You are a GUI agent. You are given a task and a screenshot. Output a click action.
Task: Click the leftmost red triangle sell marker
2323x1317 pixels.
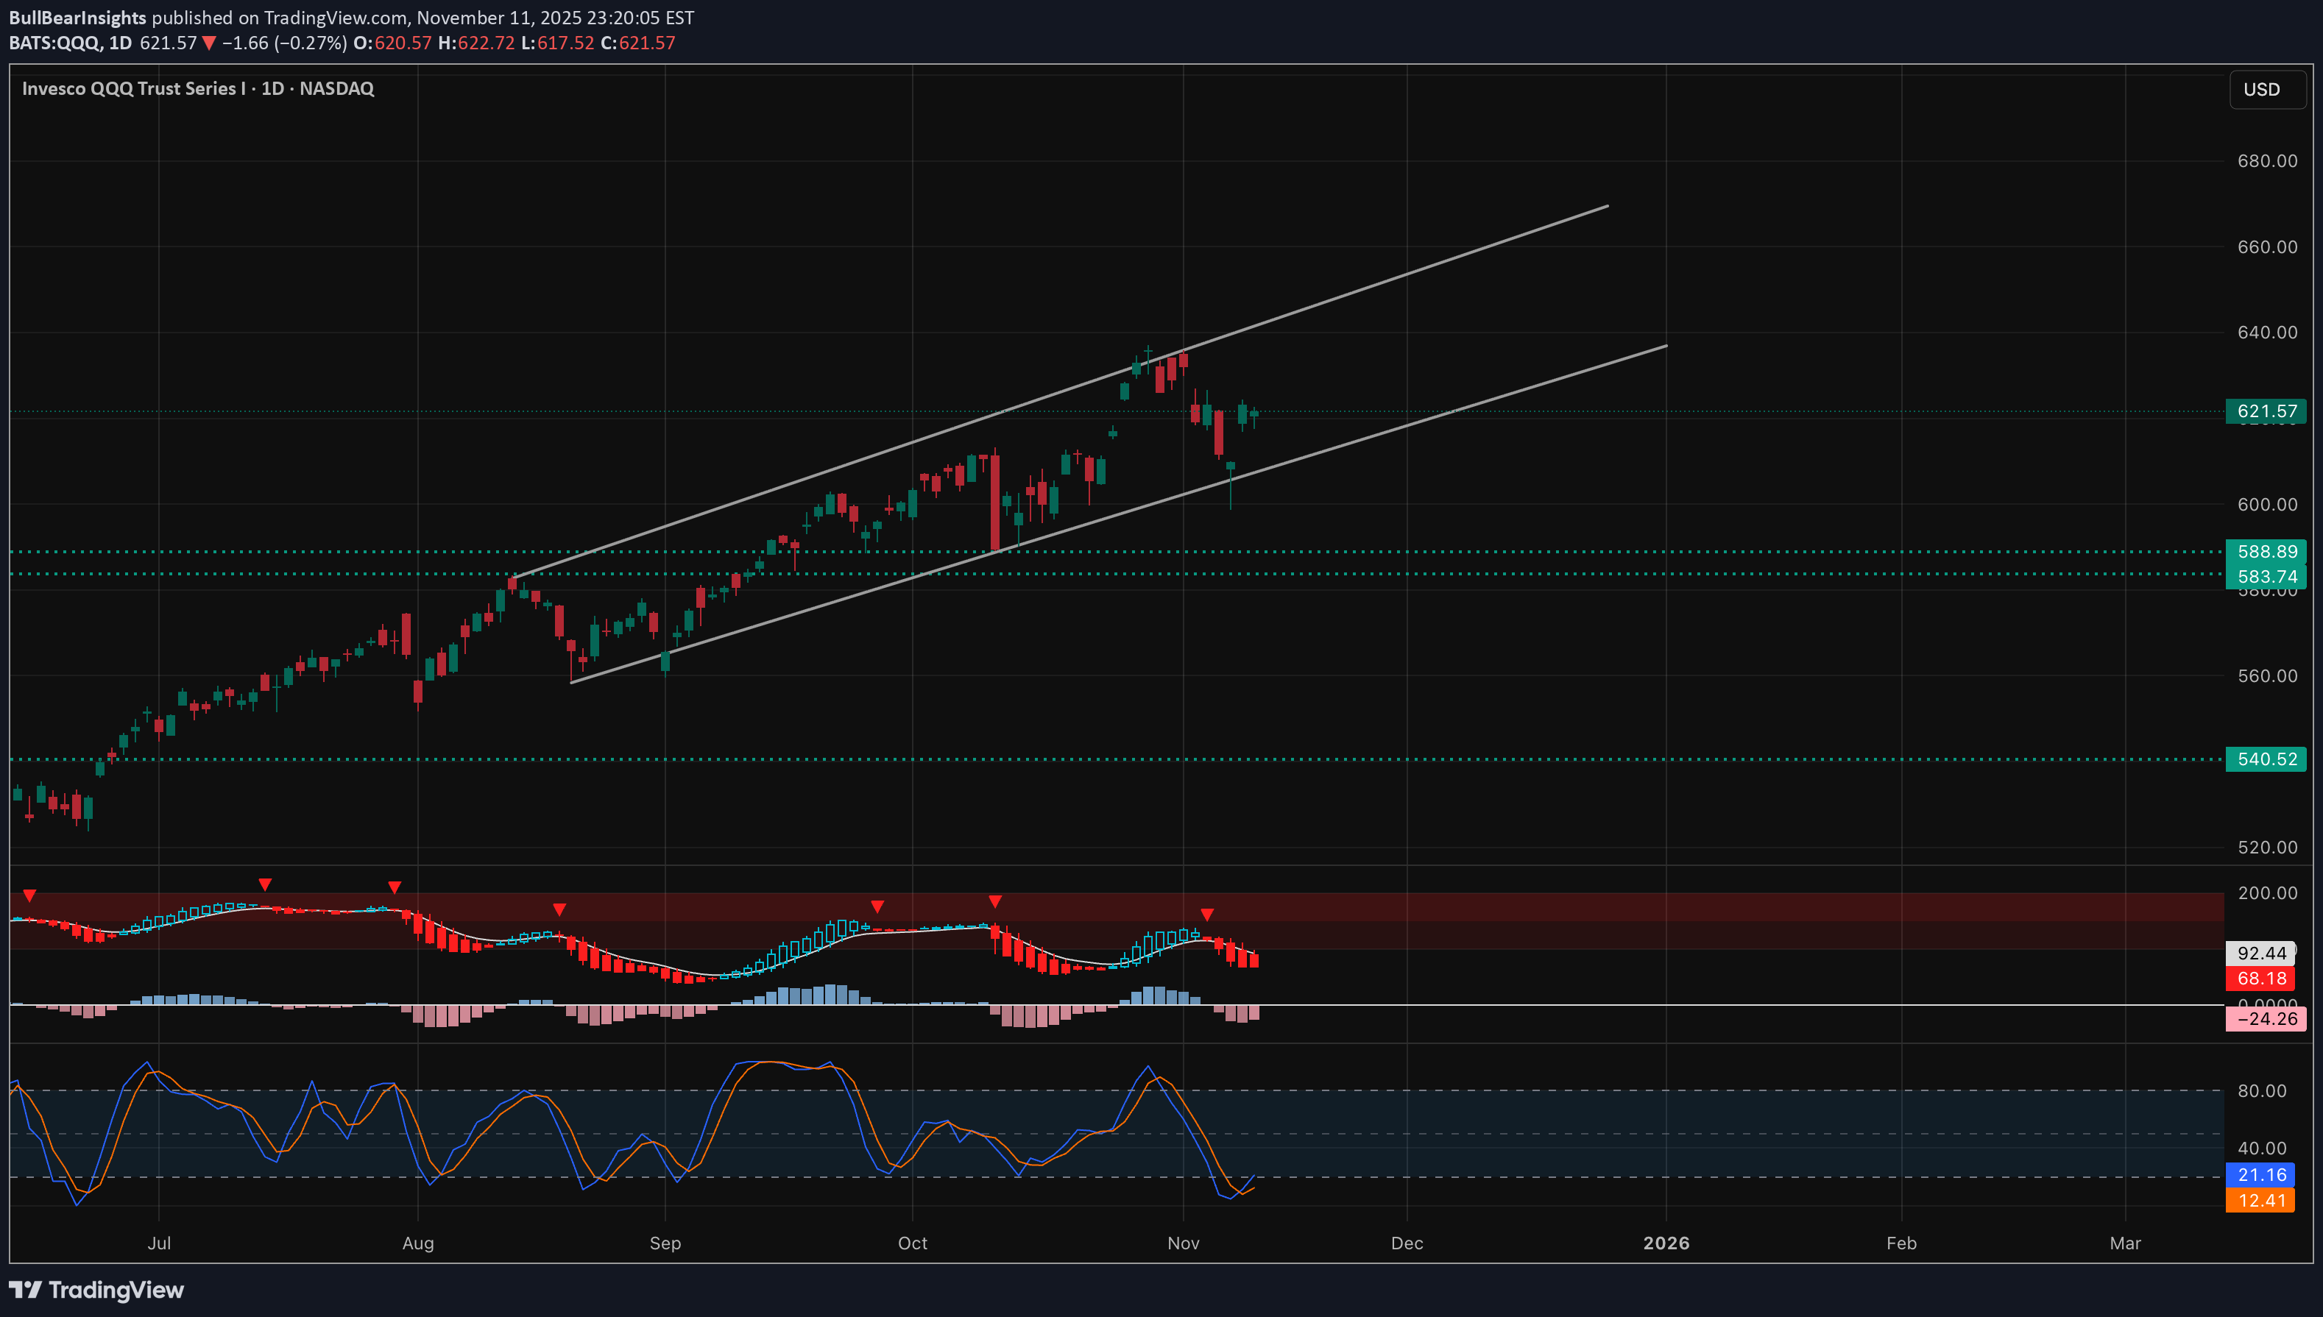pos(30,895)
